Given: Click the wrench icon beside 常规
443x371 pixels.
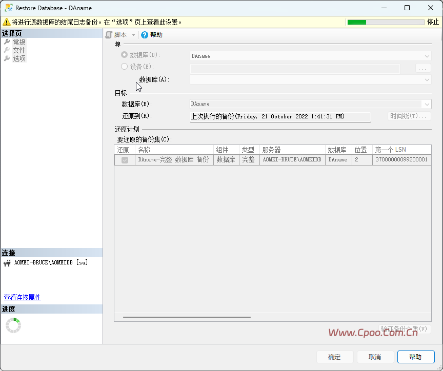Looking at the screenshot, I should 7,42.
